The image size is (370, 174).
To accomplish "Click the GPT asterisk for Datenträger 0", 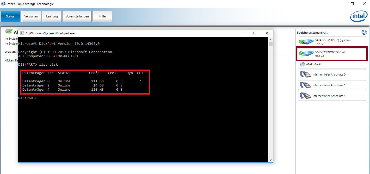I will pyautogui.click(x=140, y=81).
